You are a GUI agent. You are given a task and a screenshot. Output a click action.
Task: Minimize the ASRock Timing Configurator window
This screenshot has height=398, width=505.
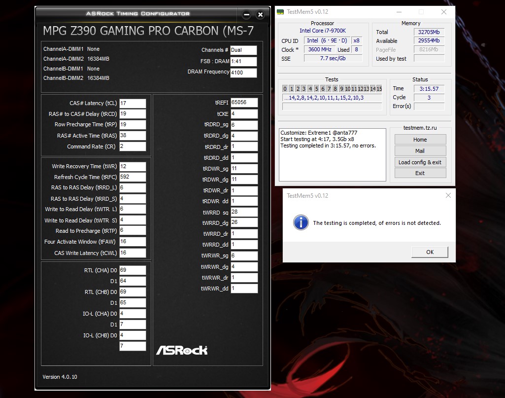point(247,14)
